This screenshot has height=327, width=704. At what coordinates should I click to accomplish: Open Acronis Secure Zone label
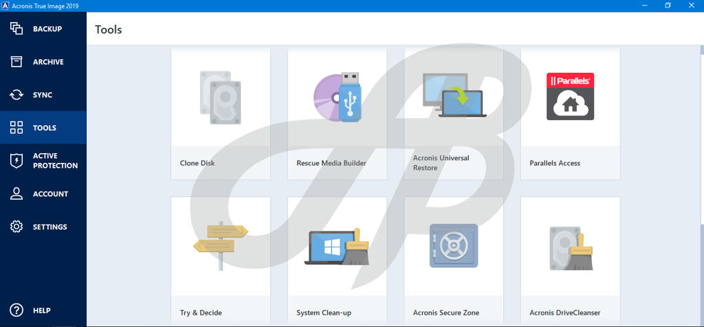pyautogui.click(x=445, y=313)
